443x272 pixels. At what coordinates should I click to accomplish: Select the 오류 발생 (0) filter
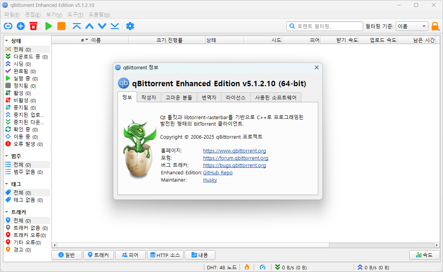(27, 144)
